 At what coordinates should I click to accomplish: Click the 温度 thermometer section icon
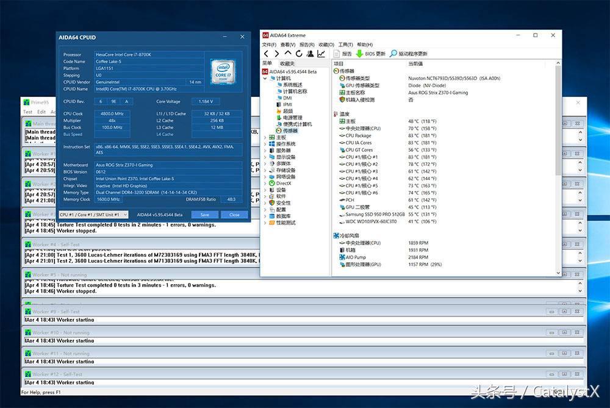click(336, 114)
